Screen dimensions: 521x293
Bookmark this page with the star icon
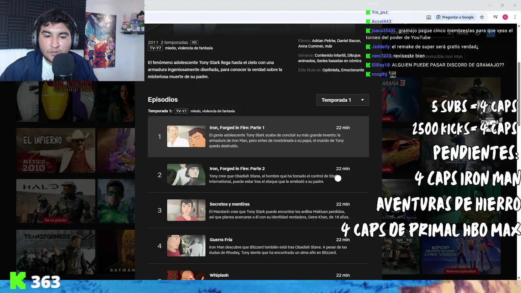pos(482,17)
